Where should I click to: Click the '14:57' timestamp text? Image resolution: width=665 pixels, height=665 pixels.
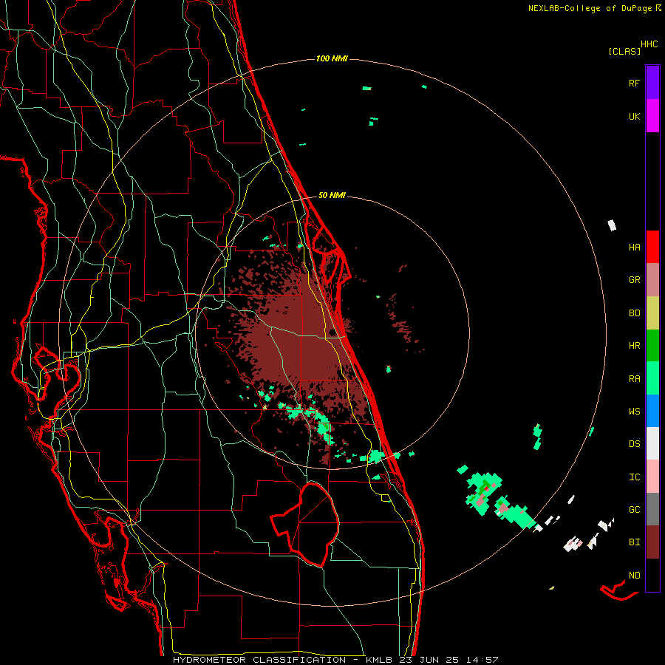point(482,660)
